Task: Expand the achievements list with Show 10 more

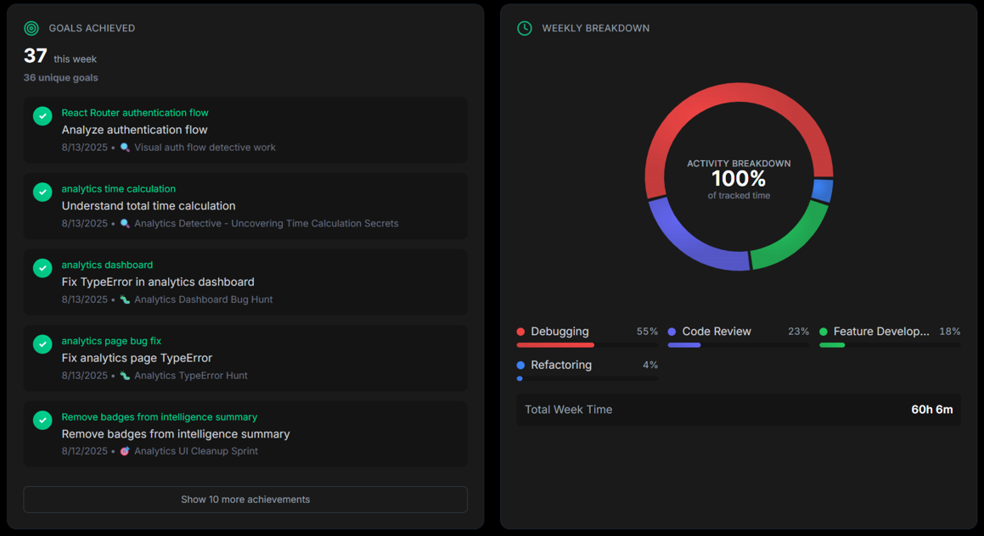Action: (245, 499)
